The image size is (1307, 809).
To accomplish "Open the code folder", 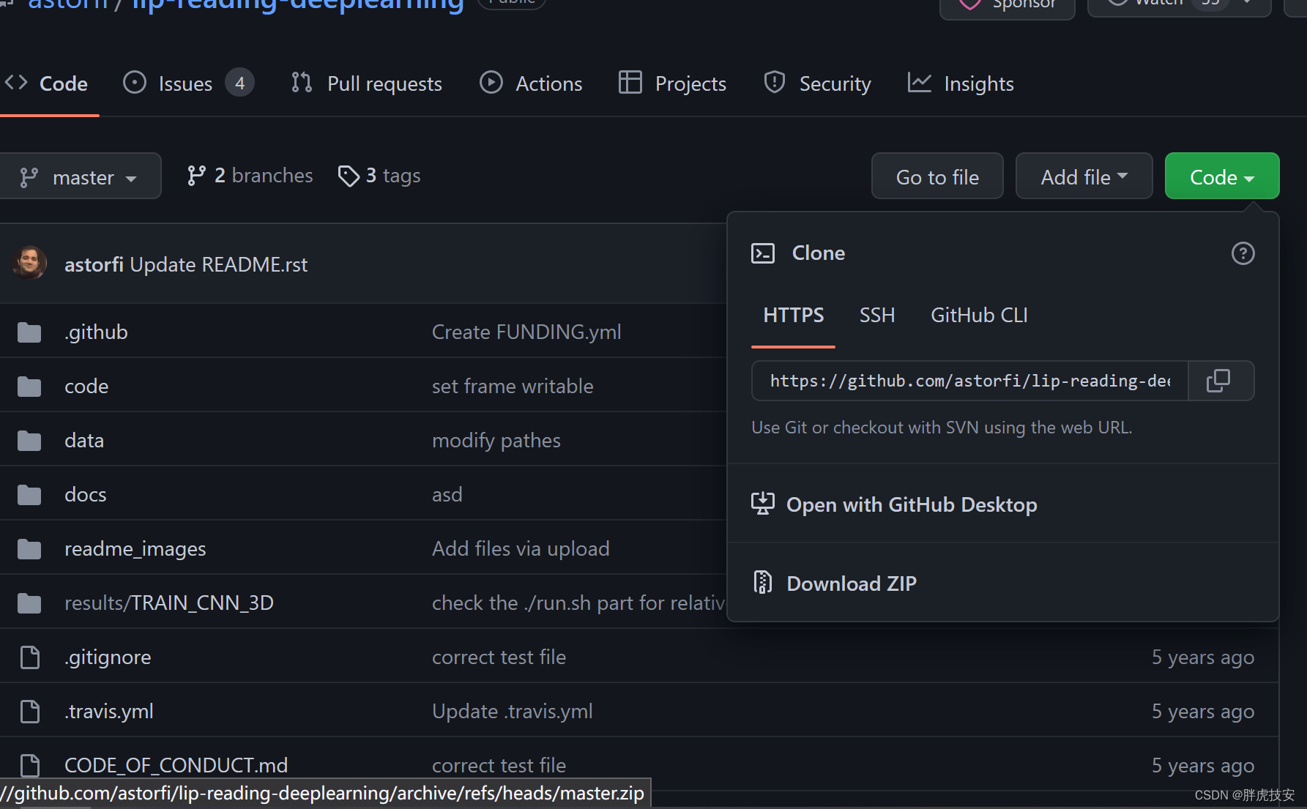I will coord(86,387).
